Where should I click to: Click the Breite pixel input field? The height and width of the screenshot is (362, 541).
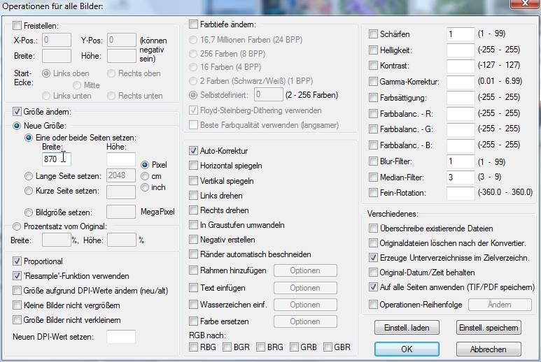[x=57, y=159]
